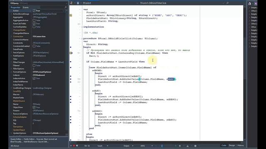Open the ANSI encoding dropdown
Image resolution: width=266 pixels, height=149 pixels.
click(152, 146)
